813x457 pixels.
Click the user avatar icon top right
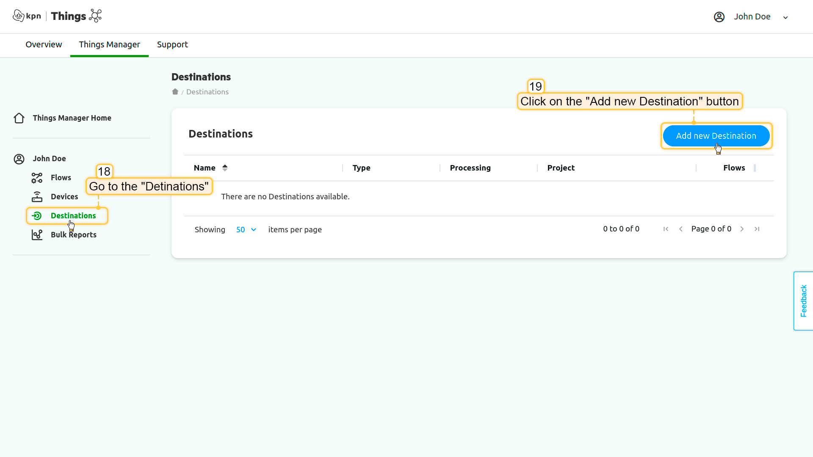[719, 17]
